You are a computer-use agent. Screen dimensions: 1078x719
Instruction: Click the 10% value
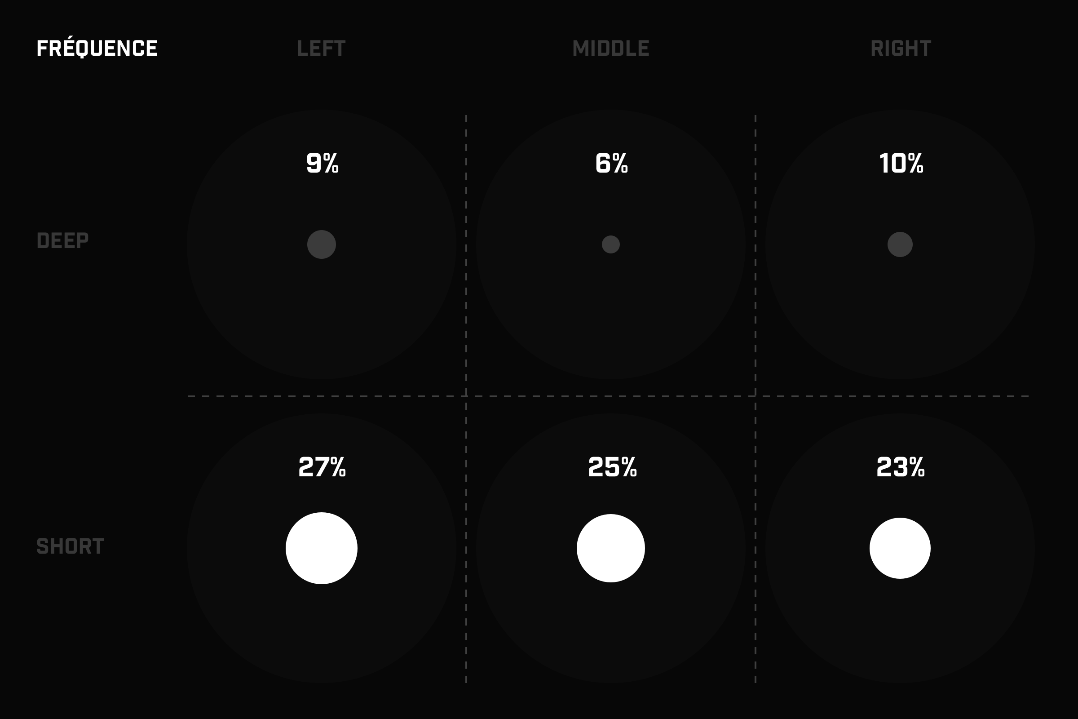tap(901, 163)
